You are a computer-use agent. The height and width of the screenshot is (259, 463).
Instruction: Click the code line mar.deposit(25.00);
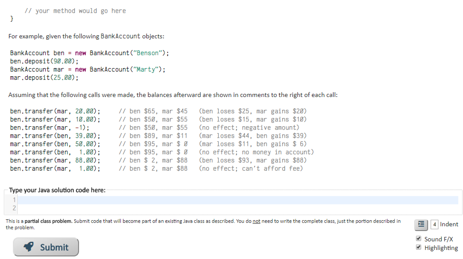point(44,78)
